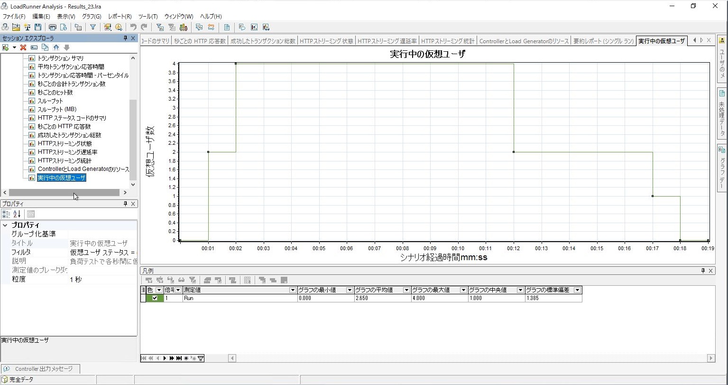This screenshot has width=728, height=385.
Task: Open the Set Granularity clock icon
Action: coord(118,27)
